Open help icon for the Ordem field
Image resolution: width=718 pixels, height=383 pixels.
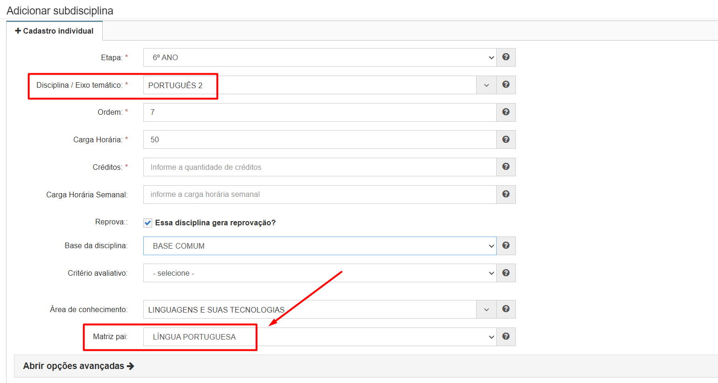[x=506, y=112]
